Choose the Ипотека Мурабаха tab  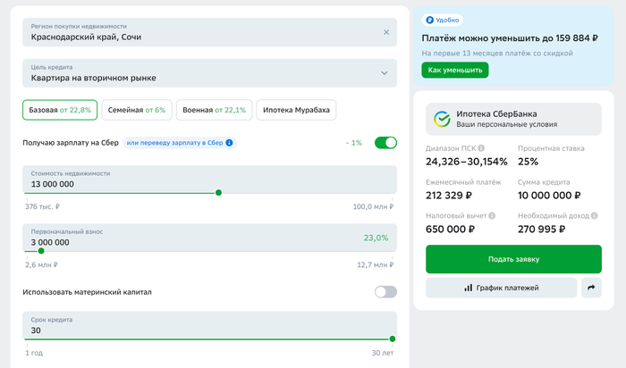tap(296, 110)
